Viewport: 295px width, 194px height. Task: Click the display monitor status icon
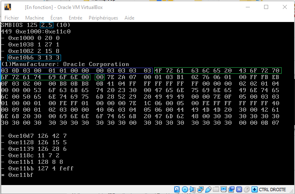224,189
